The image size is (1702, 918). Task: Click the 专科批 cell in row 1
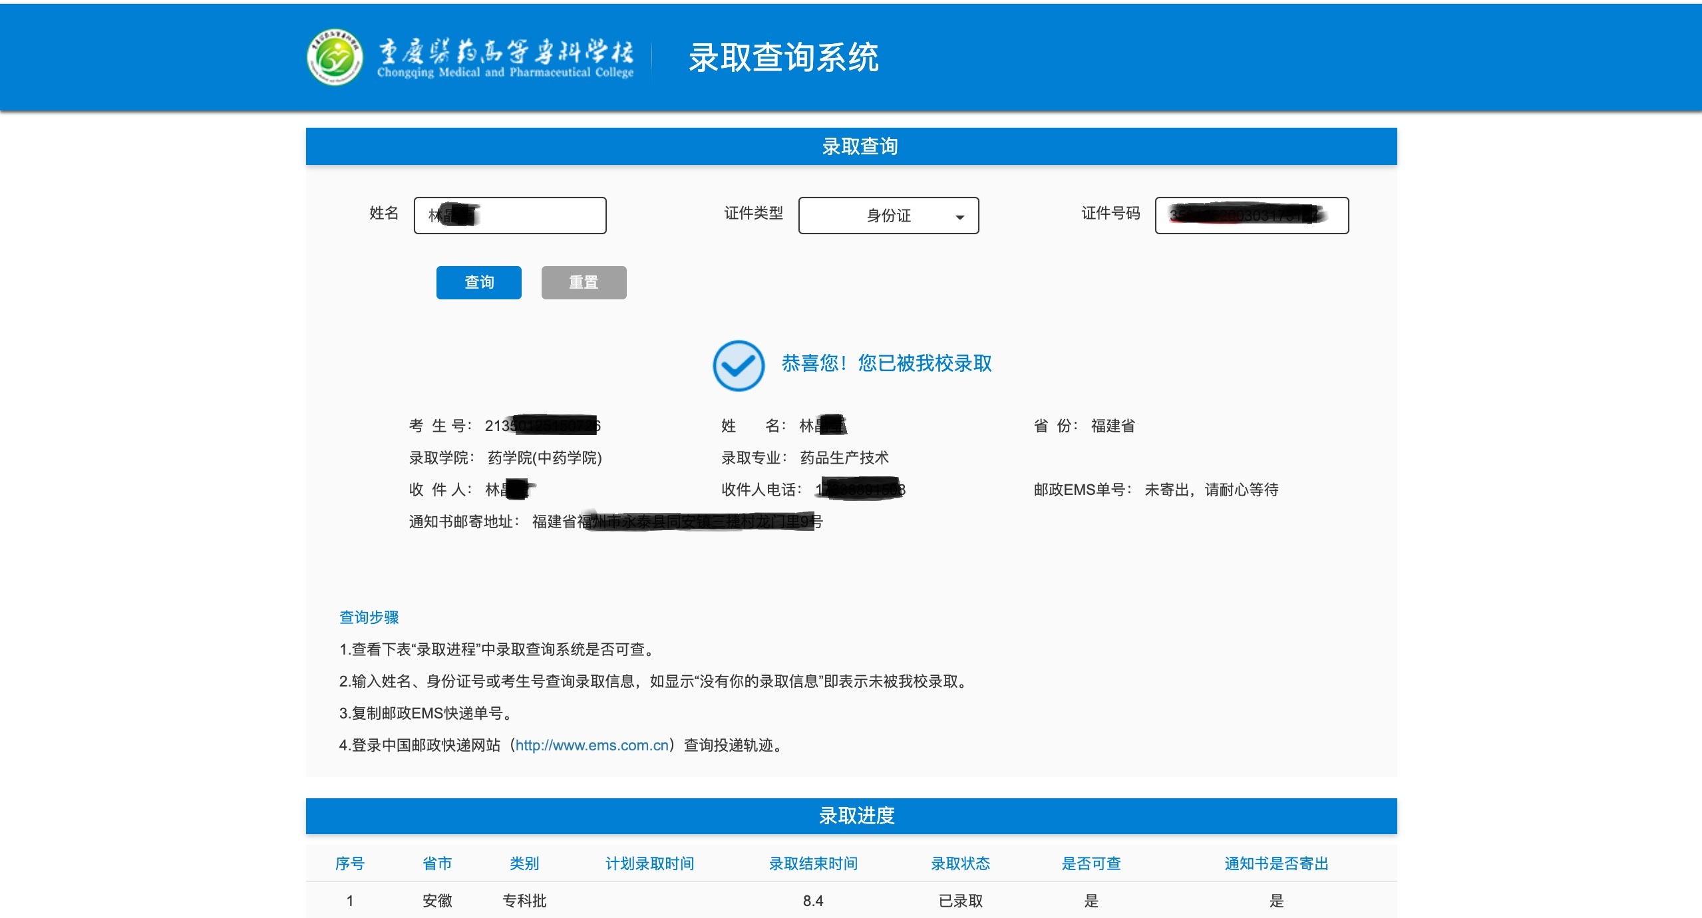(x=524, y=901)
